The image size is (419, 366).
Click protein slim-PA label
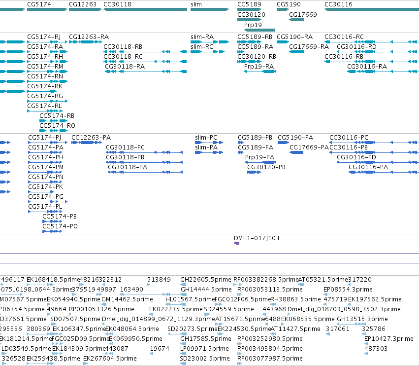click(206, 147)
